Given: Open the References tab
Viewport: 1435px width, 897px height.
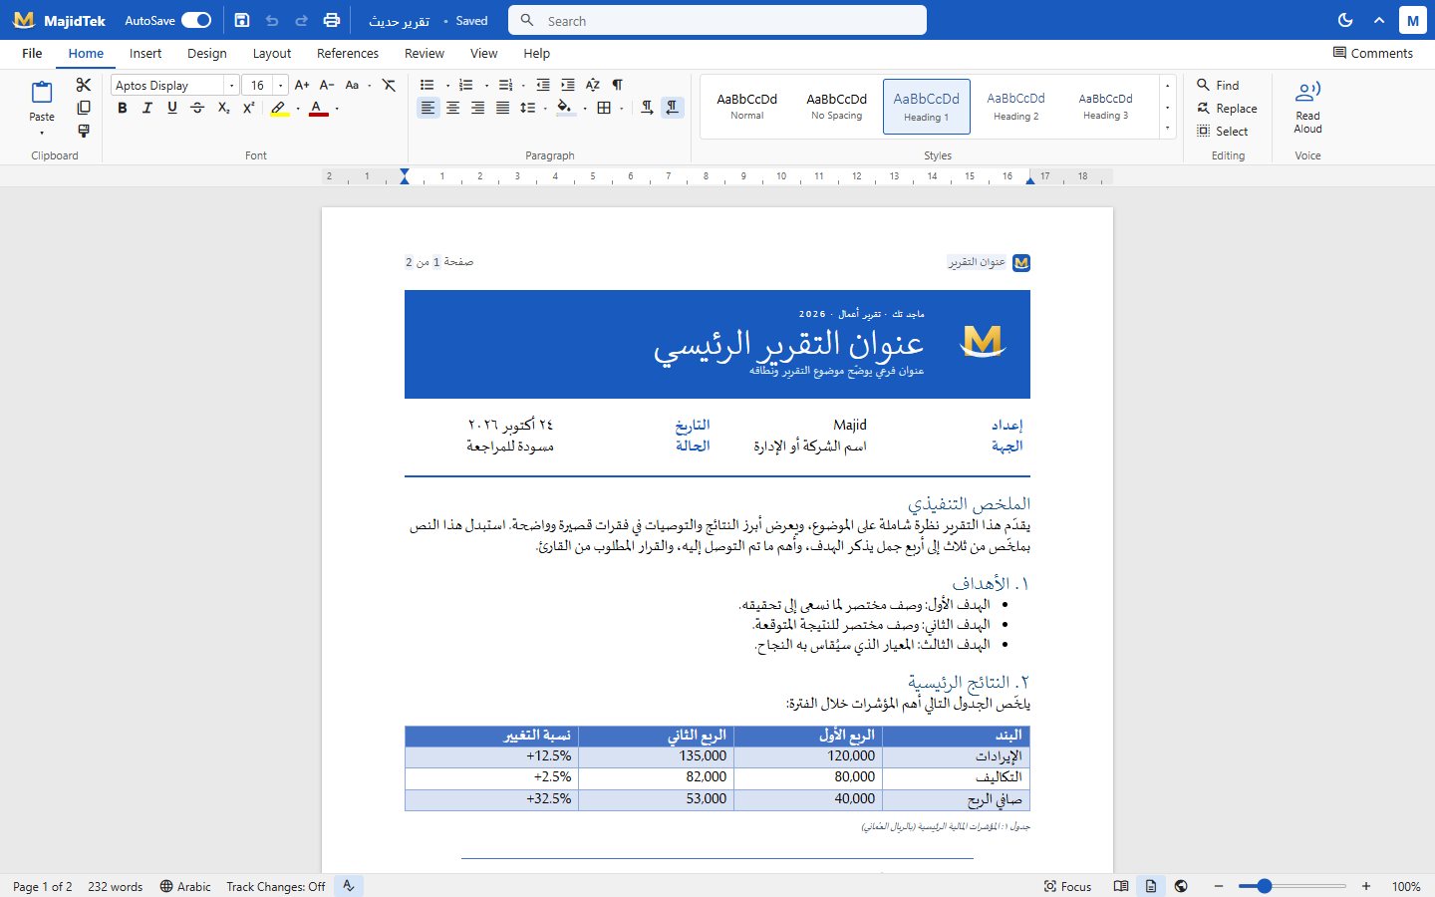Looking at the screenshot, I should [x=348, y=54].
